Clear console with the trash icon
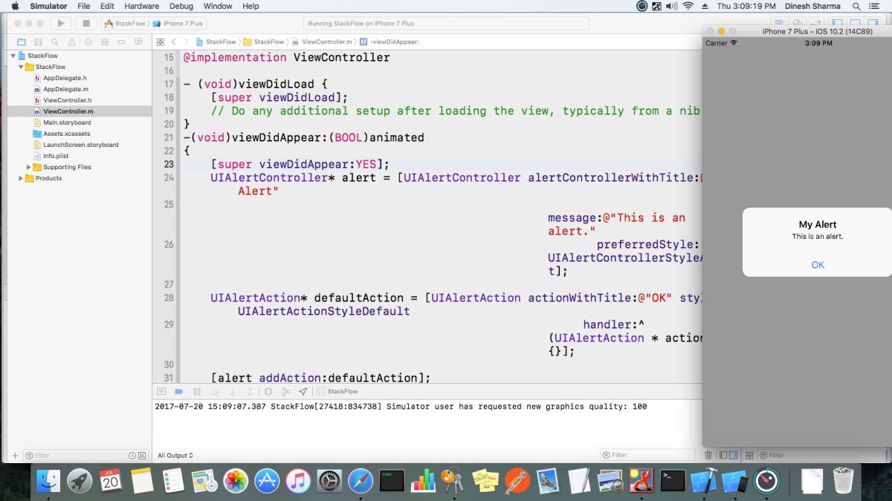The height and width of the screenshot is (501, 892). (708, 455)
